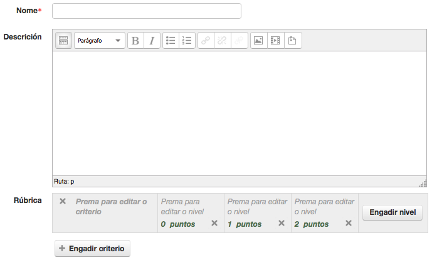Remove the 1 puntos level
This screenshot has width=432, height=260.
tap(282, 223)
